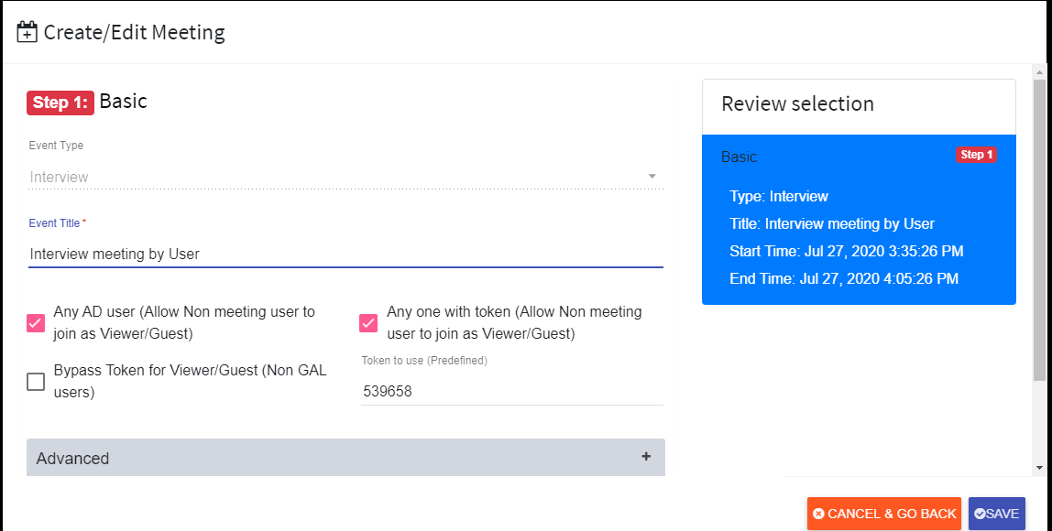This screenshot has height=531, width=1052.
Task: Expand the Advanced section
Action: pos(345,458)
